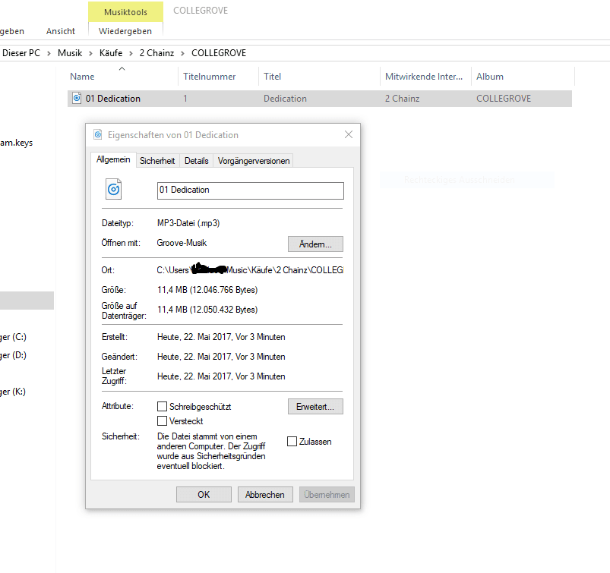Click the Ort path value
The width and height of the screenshot is (610, 573).
click(250, 269)
